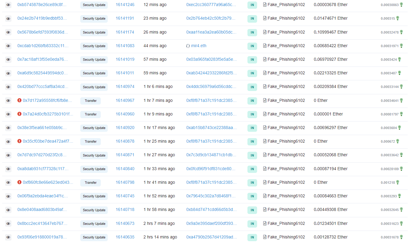This screenshot has width=411, height=246.
Task: Click value 0.00449308 Ether
Action: coord(331,209)
